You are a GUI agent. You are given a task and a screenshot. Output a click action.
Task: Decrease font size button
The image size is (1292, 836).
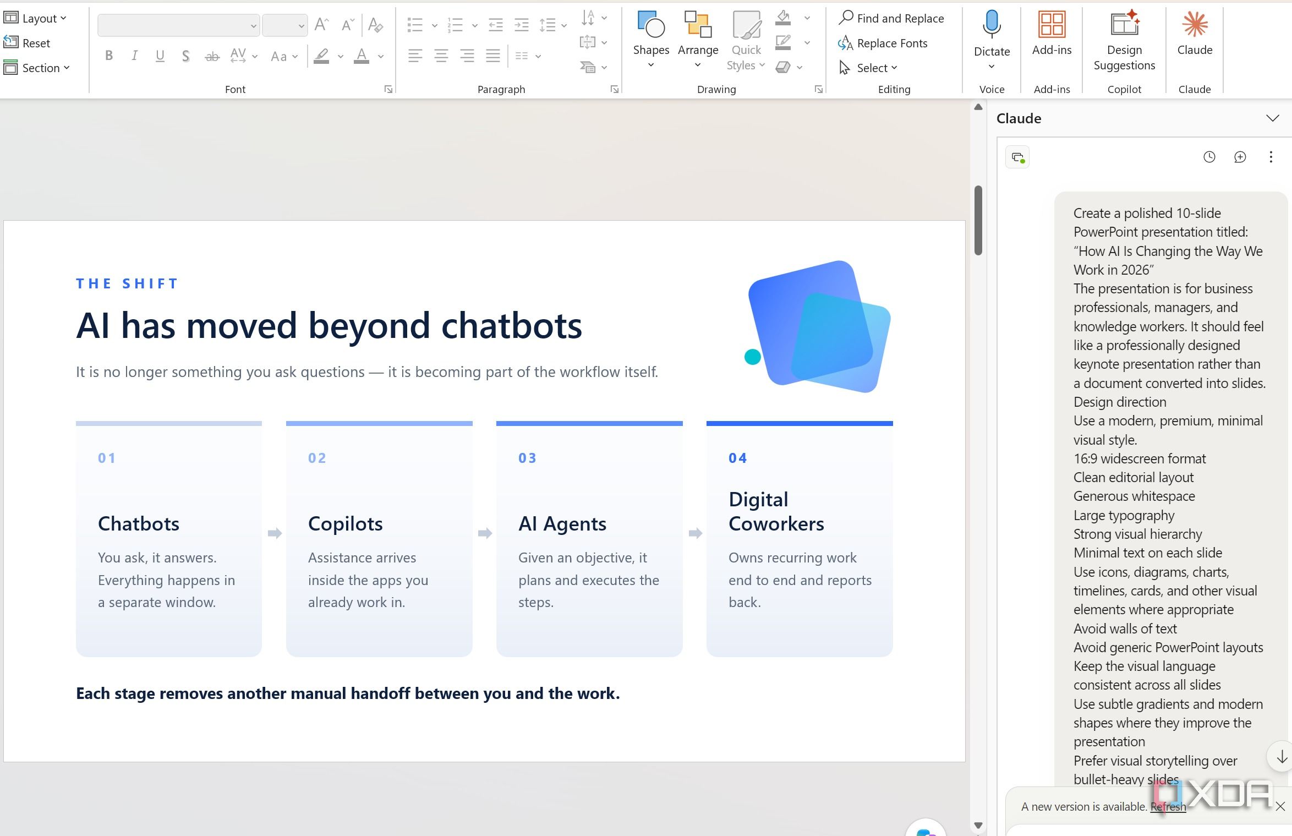(x=347, y=25)
